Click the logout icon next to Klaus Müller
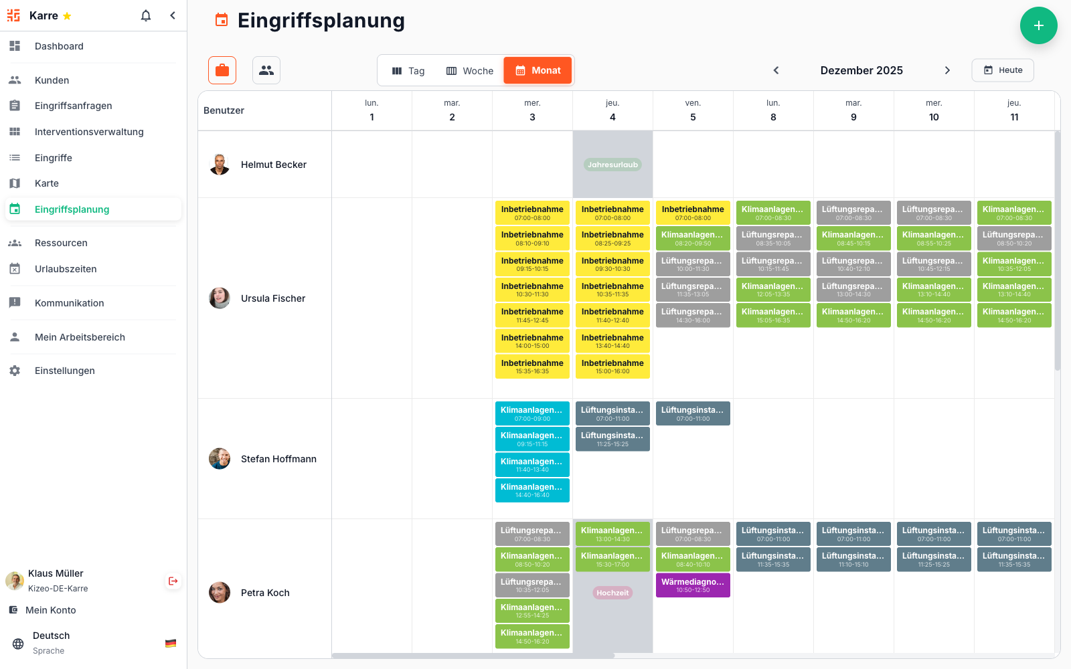 pos(173,581)
